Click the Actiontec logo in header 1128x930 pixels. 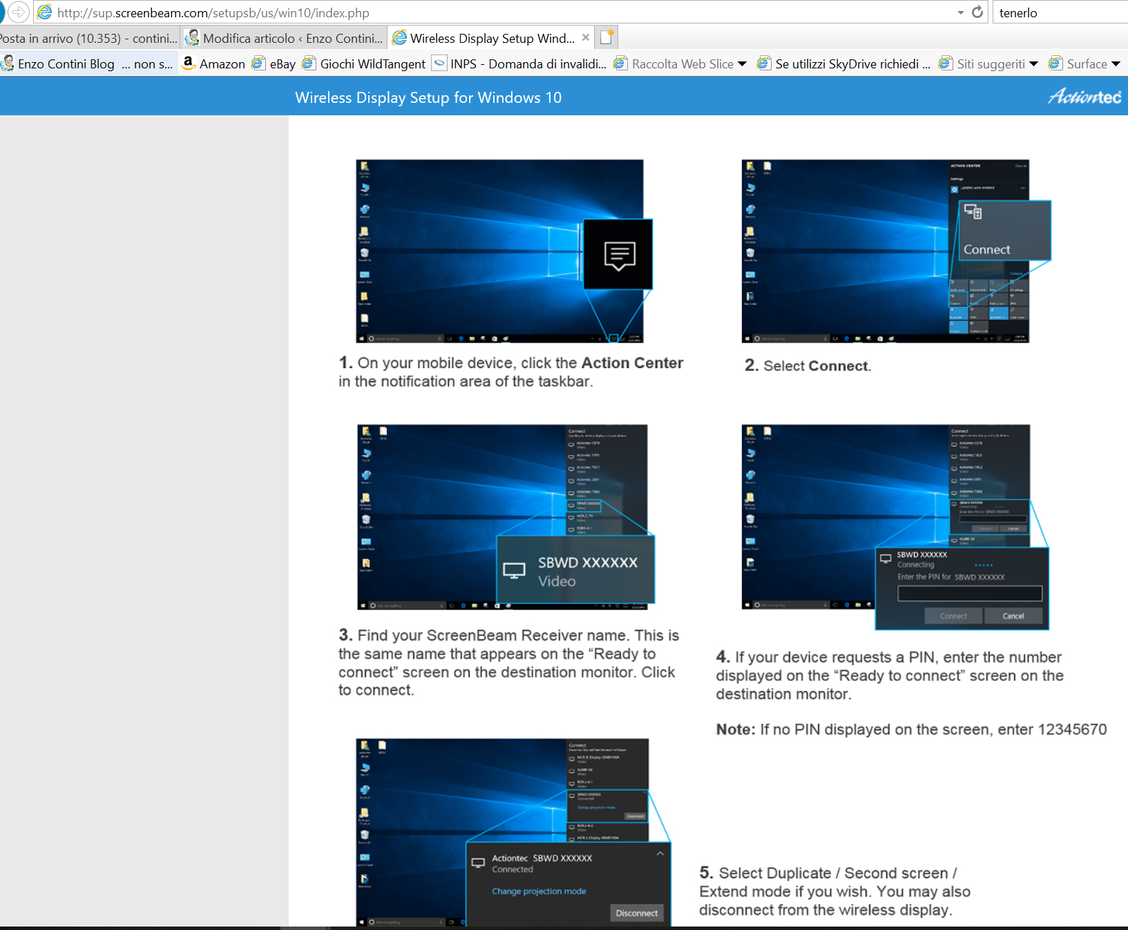point(1084,97)
